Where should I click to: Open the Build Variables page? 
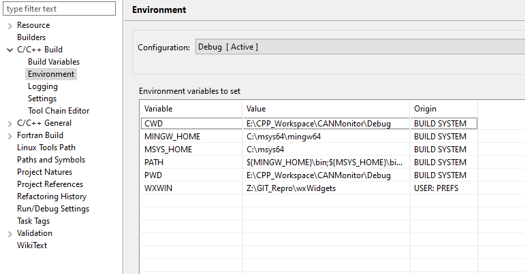(x=54, y=62)
